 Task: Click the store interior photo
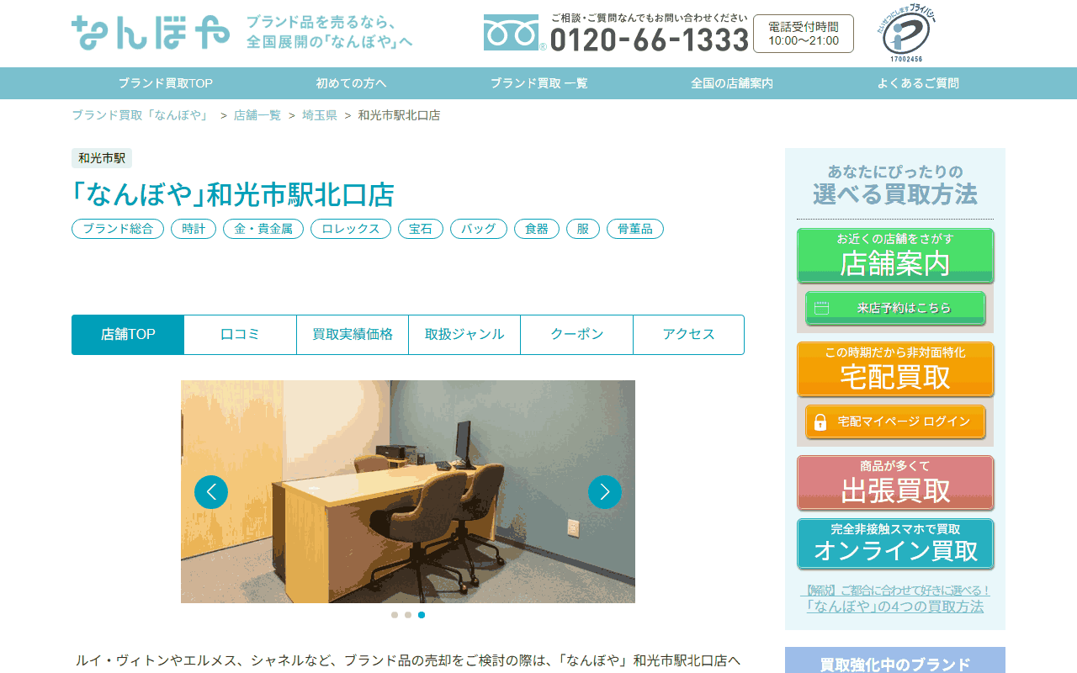point(408,491)
